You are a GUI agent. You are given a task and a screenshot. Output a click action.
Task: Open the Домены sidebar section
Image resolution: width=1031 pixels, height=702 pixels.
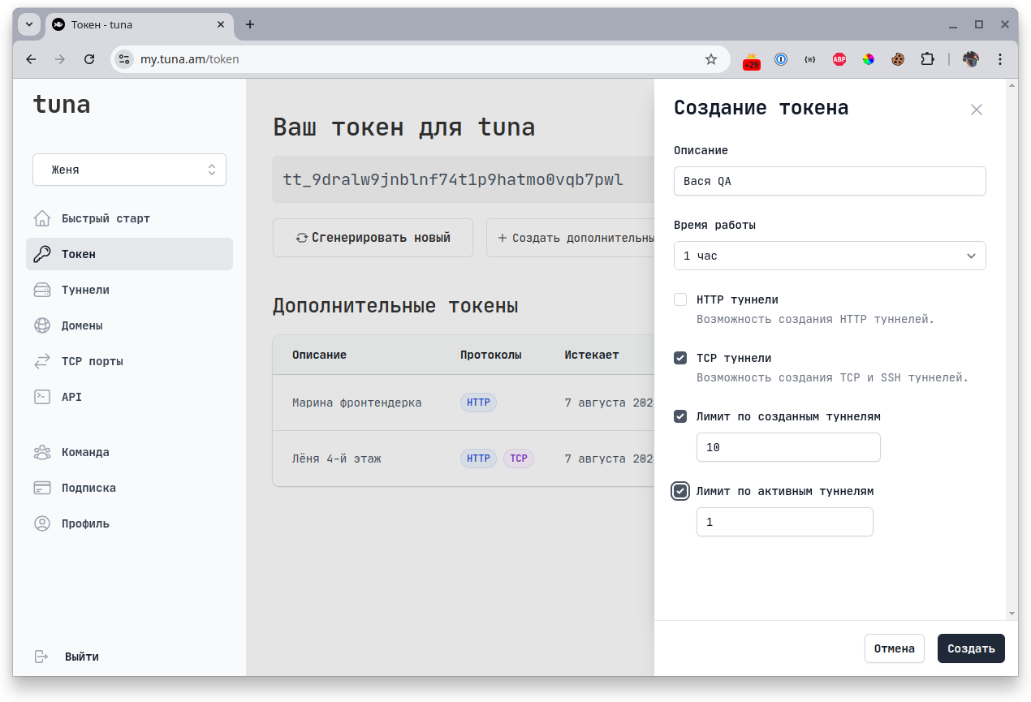tap(82, 325)
